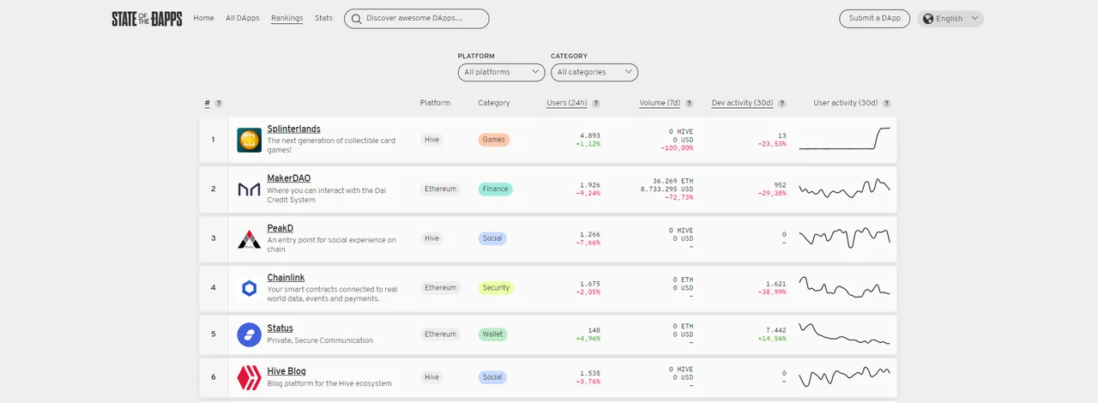
Task: Click the Social category tag for Hive Blog
Action: 492,377
